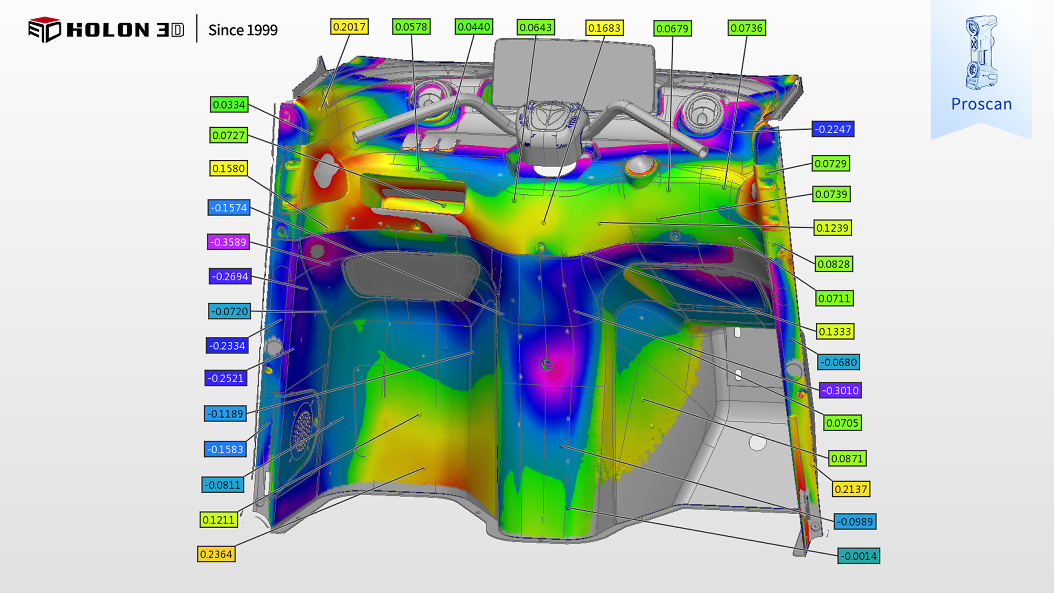Select the -0.1574 blue deviation label
1054x593 pixels.
pyautogui.click(x=228, y=208)
